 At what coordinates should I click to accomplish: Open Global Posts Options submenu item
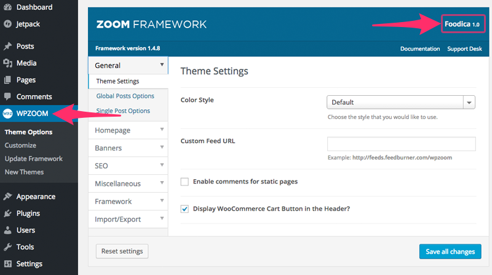pyautogui.click(x=125, y=96)
